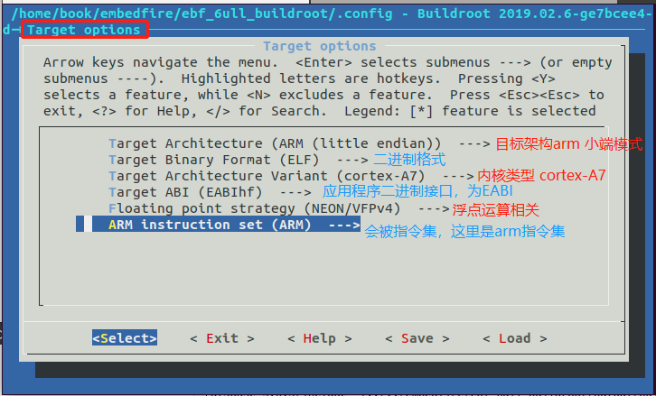Click the <Select> button
The width and height of the screenshot is (656, 396).
click(x=125, y=338)
